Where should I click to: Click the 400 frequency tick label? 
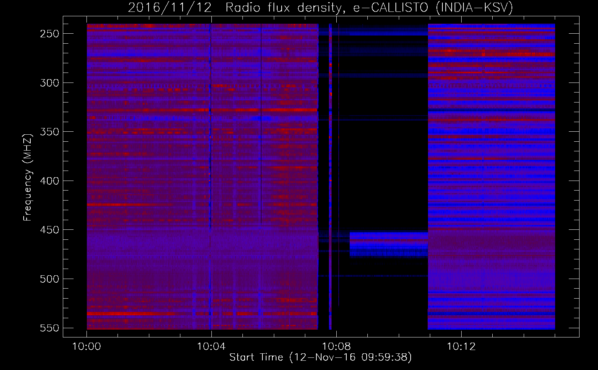click(x=50, y=181)
